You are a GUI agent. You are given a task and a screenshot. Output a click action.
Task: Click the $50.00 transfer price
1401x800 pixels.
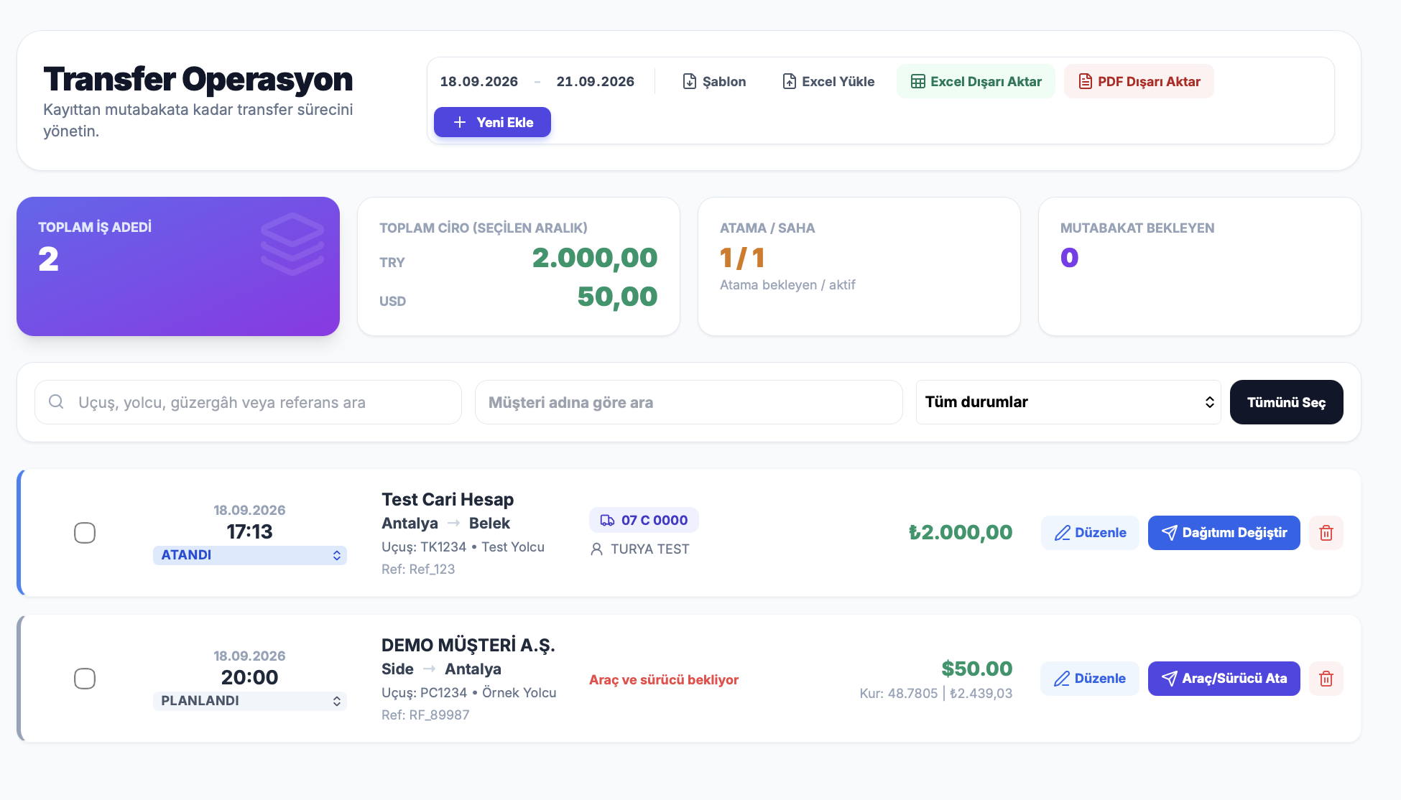(x=977, y=669)
